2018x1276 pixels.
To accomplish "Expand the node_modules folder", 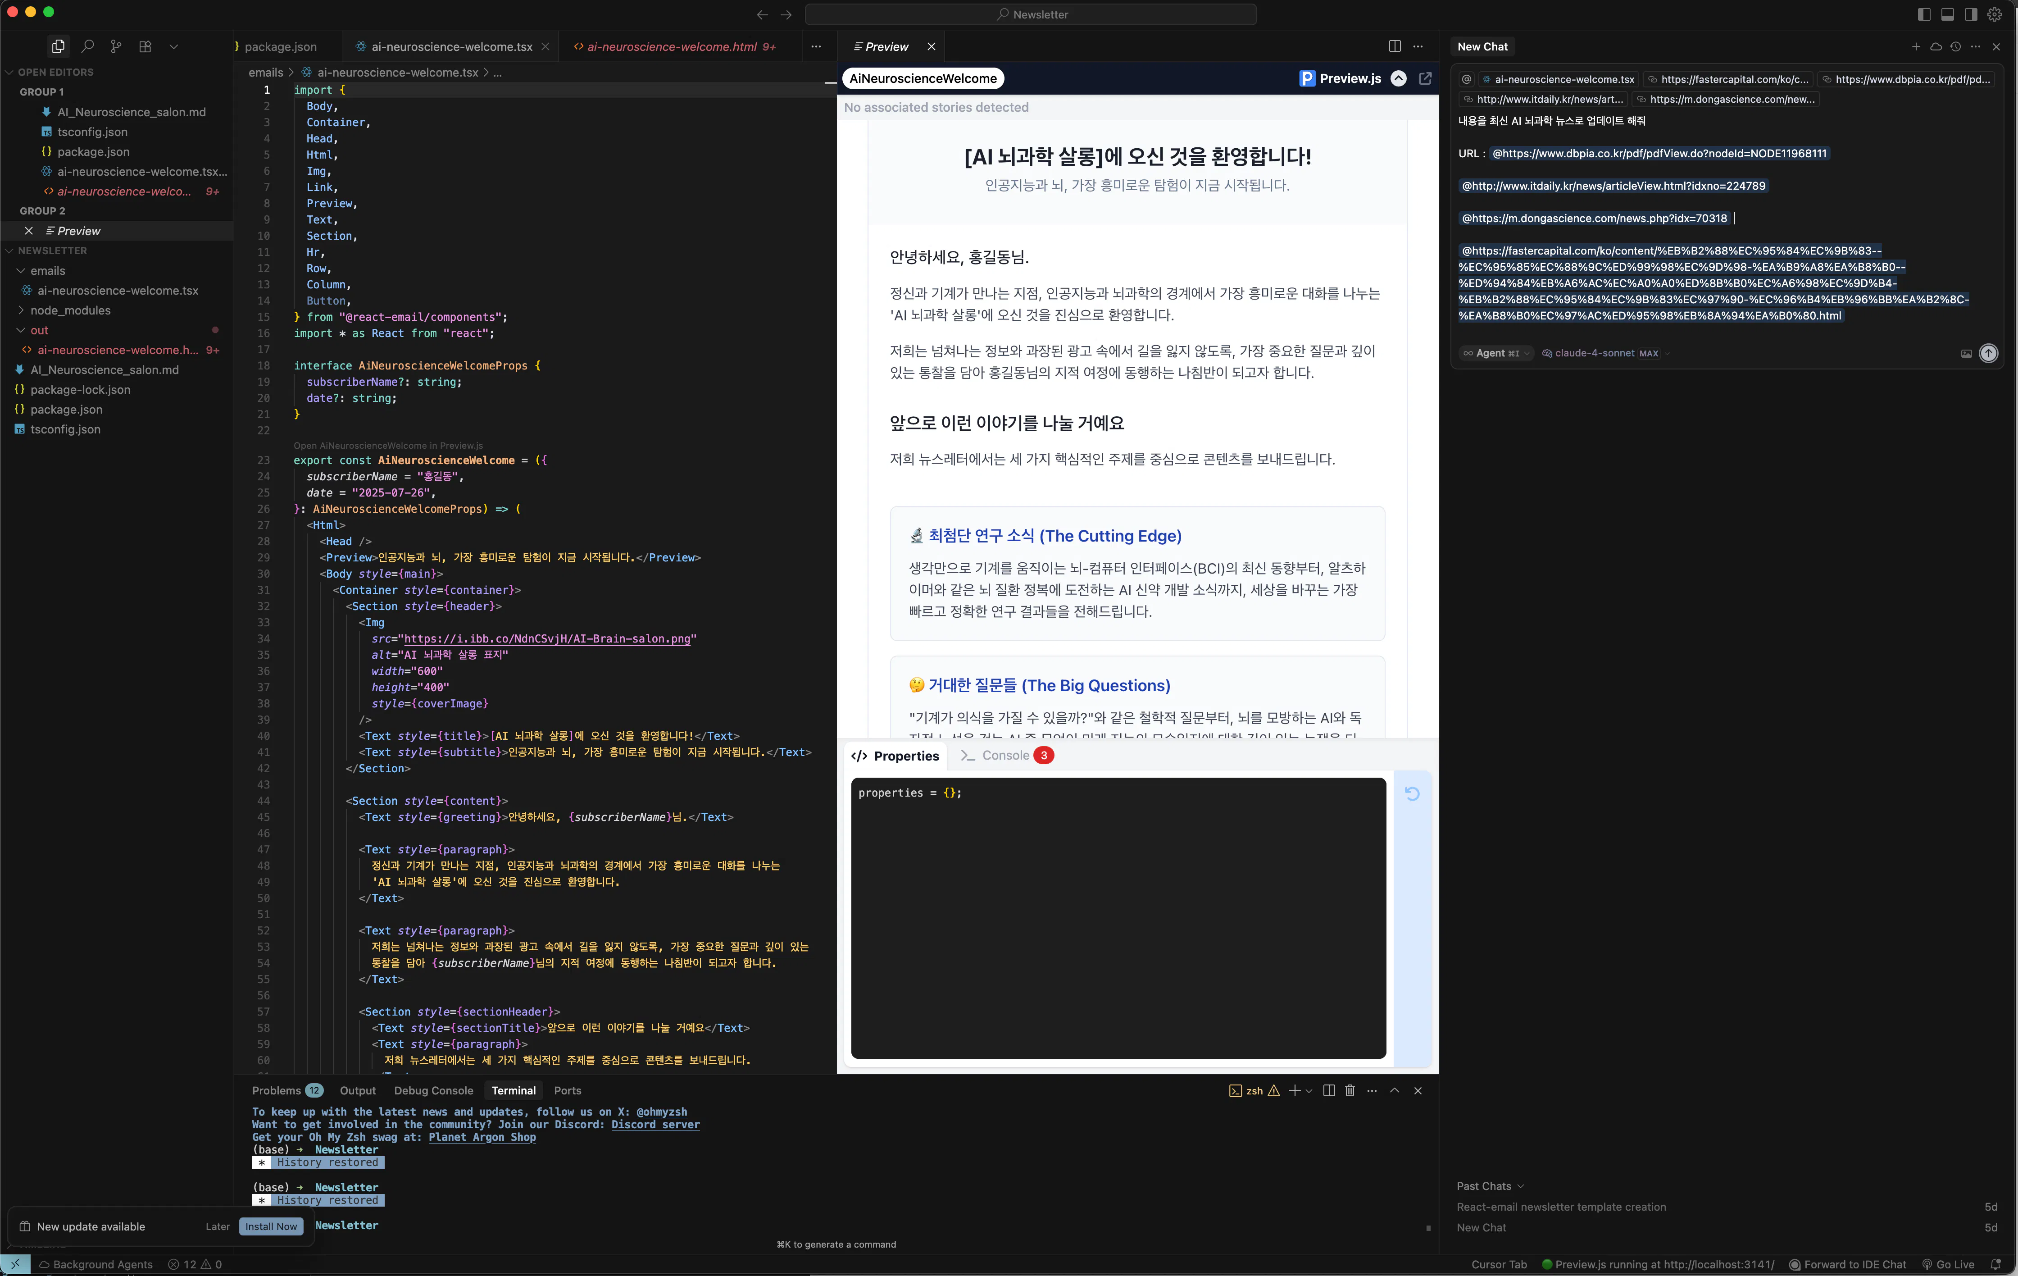I will (70, 310).
